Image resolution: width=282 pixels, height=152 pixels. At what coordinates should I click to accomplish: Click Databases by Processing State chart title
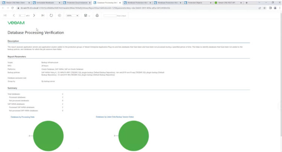click(23, 117)
